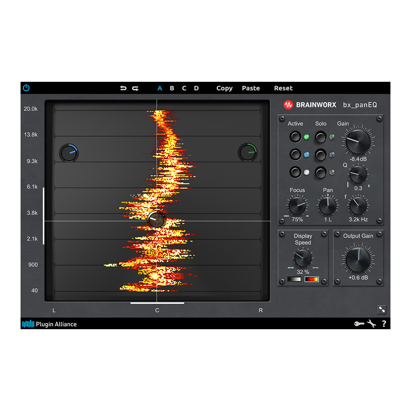Click the -8.4 dB gain value
This screenshot has height=411, width=411.
pos(358,159)
